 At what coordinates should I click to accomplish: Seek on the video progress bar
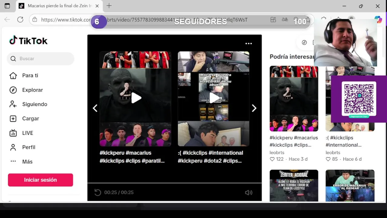click(174, 183)
